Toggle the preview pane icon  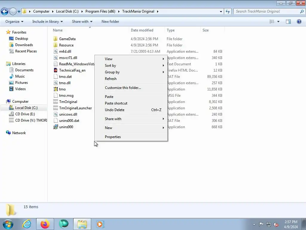288,22
